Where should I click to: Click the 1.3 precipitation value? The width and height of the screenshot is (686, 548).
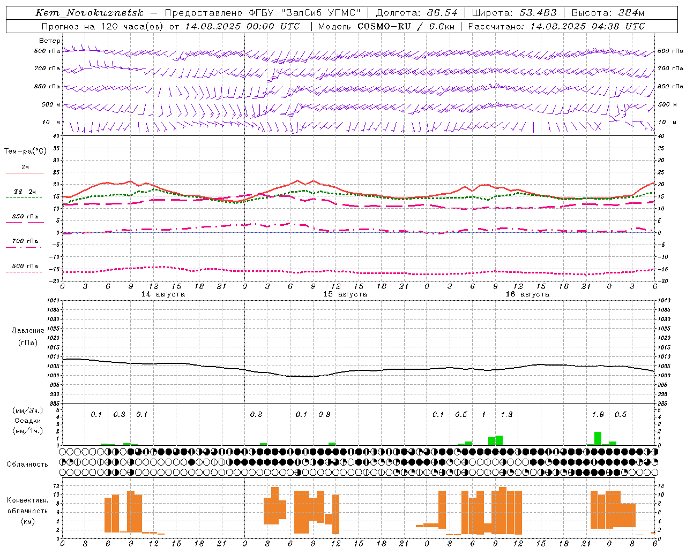(x=506, y=415)
